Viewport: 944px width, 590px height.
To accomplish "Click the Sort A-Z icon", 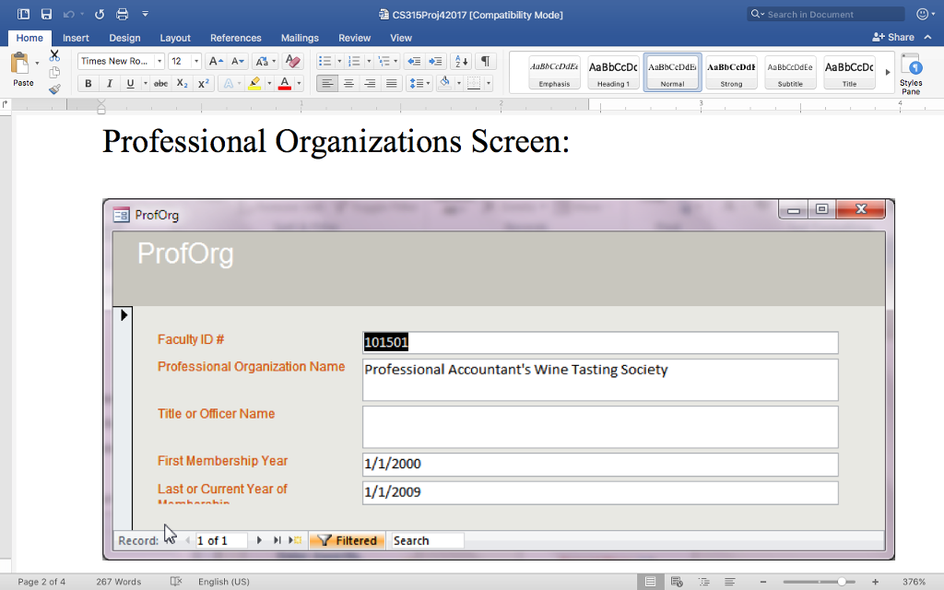I will [x=461, y=62].
